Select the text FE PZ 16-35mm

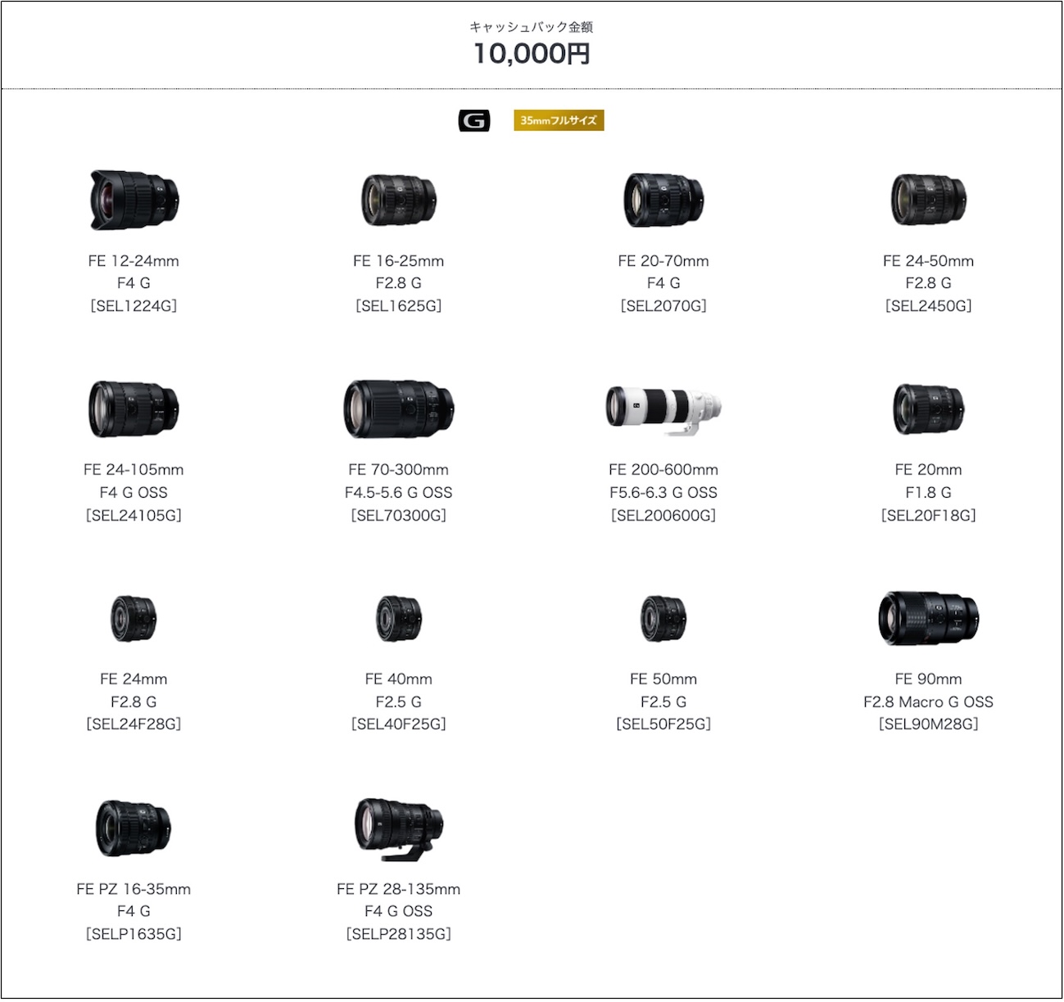tap(134, 889)
